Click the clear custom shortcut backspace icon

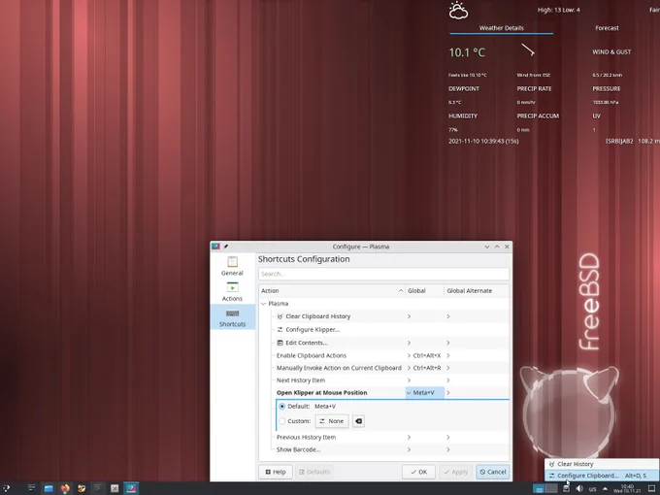coord(358,421)
